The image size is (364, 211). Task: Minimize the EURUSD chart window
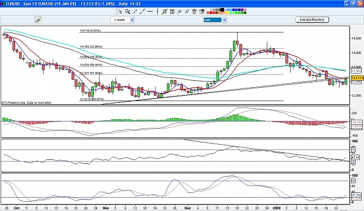tap(347, 3)
